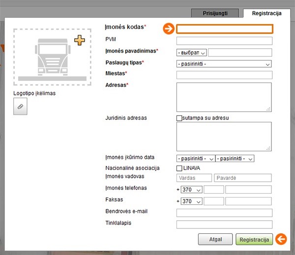Image resolution: width=295 pixels, height=255 pixels.
Task: Click the green Registracija button
Action: [254, 239]
